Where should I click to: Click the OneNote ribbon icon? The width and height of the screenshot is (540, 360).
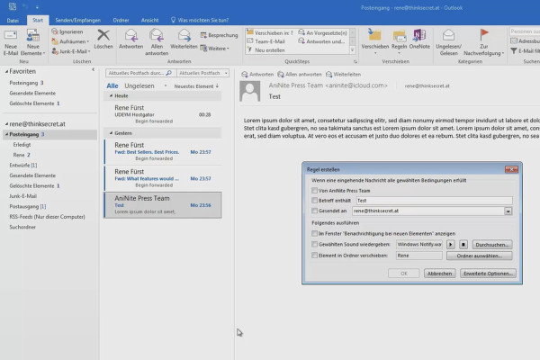coord(419,35)
